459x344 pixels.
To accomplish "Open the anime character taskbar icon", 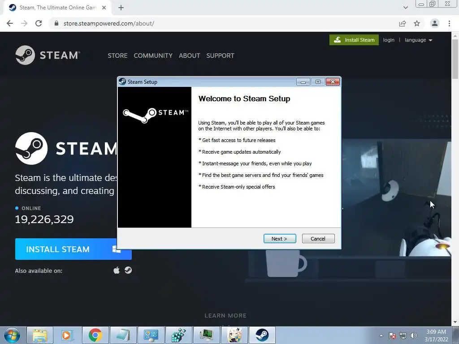I will tap(234, 335).
